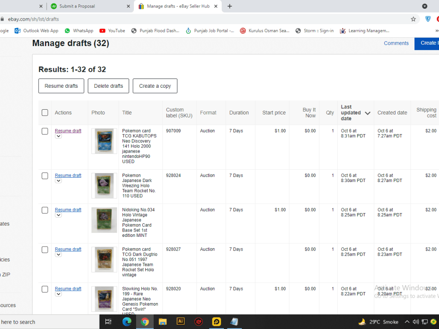This screenshot has height=329, width=439.
Task: Click the Created date column header
Action: (392, 113)
